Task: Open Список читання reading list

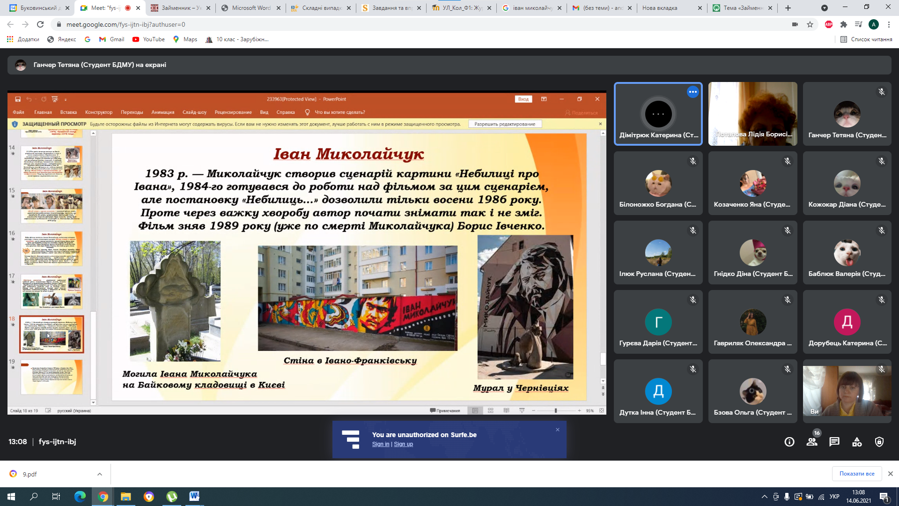Action: [866, 39]
